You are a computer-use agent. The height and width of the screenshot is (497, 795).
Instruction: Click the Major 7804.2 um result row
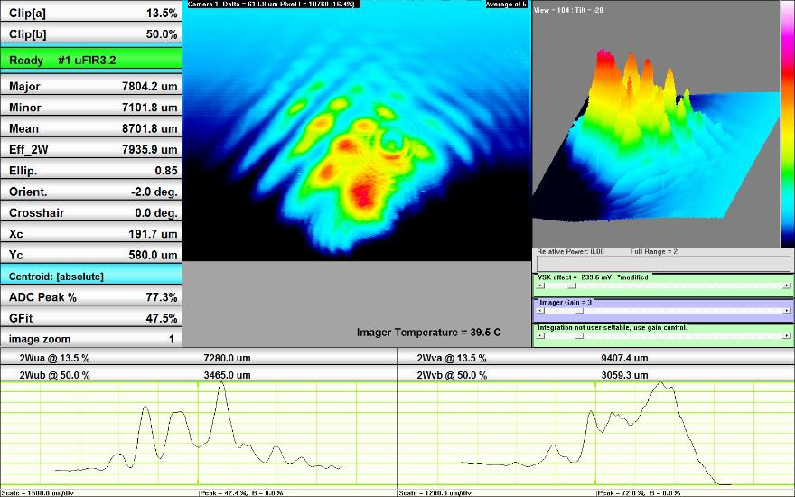(x=90, y=87)
